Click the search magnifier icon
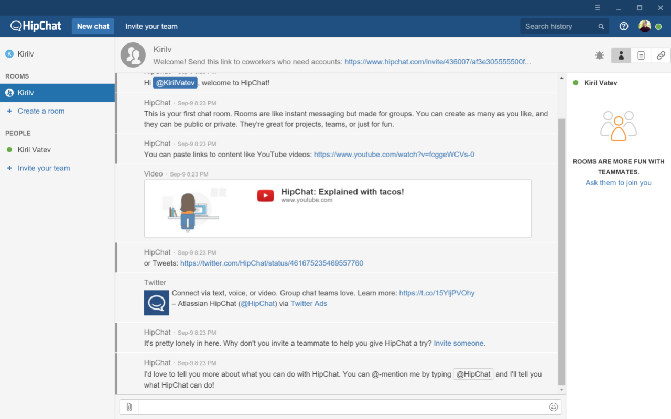Image resolution: width=671 pixels, height=419 pixels. (601, 26)
